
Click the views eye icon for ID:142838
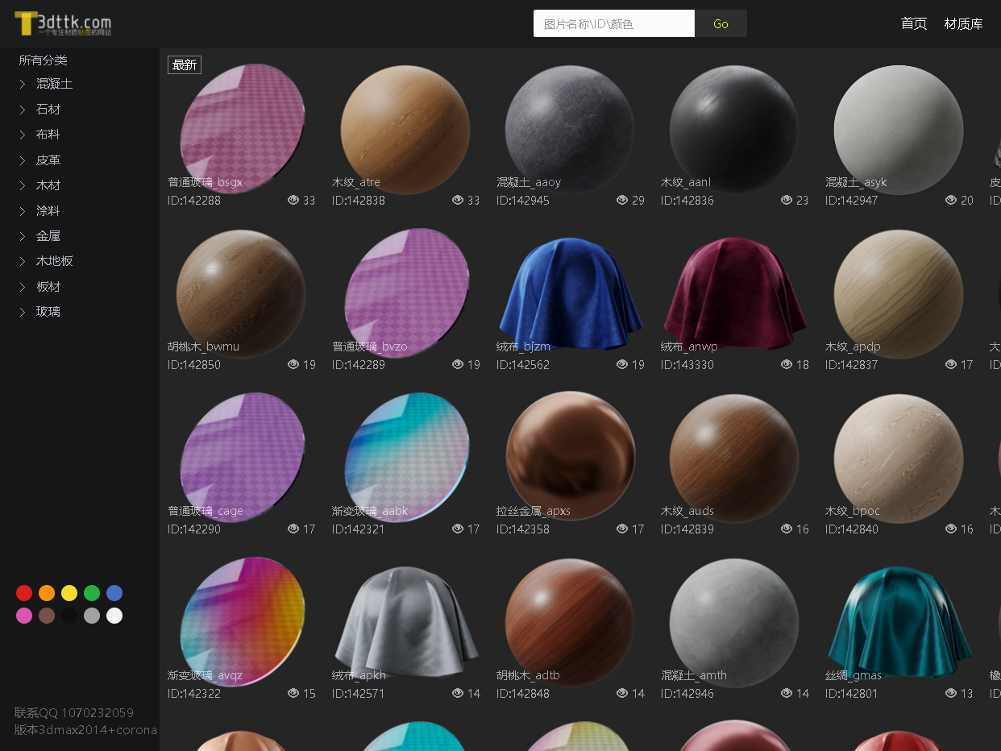[458, 200]
